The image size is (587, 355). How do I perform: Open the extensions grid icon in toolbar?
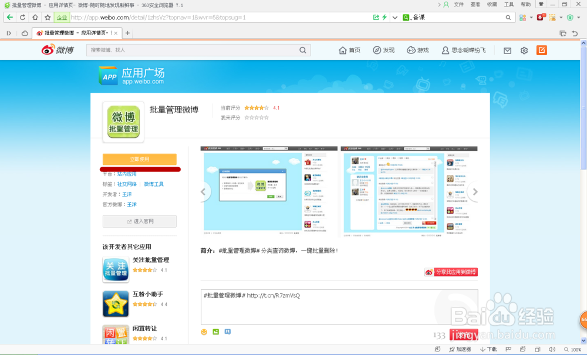click(522, 17)
